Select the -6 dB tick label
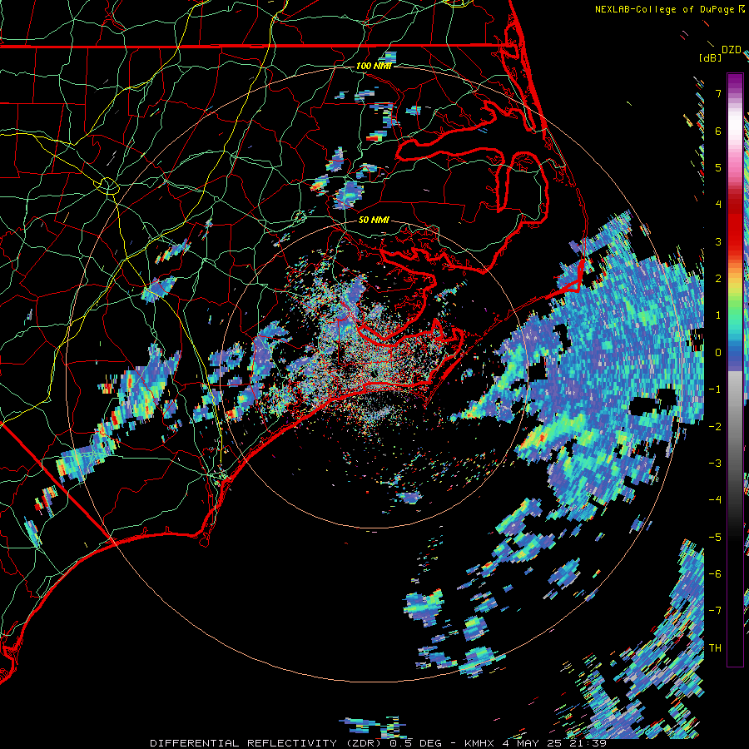This screenshot has height=749, width=749. coord(715,573)
